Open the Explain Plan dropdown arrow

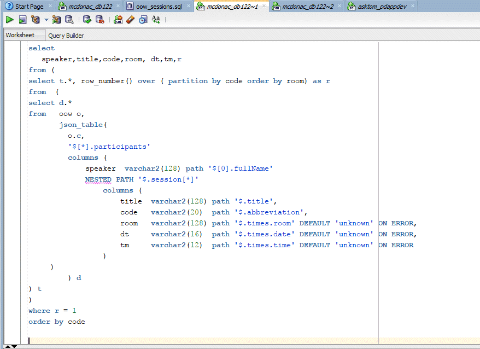tap(46, 20)
